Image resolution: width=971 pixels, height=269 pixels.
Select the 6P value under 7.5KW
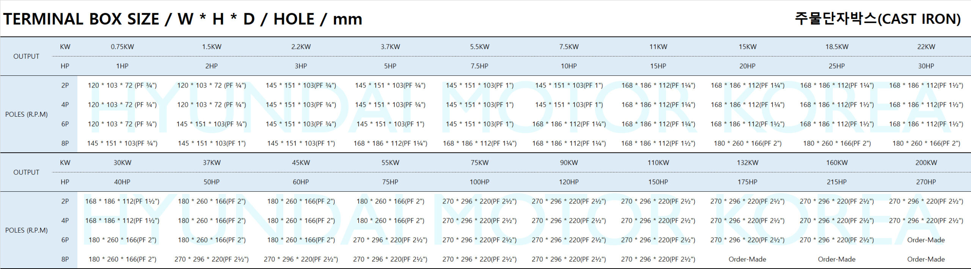click(569, 124)
